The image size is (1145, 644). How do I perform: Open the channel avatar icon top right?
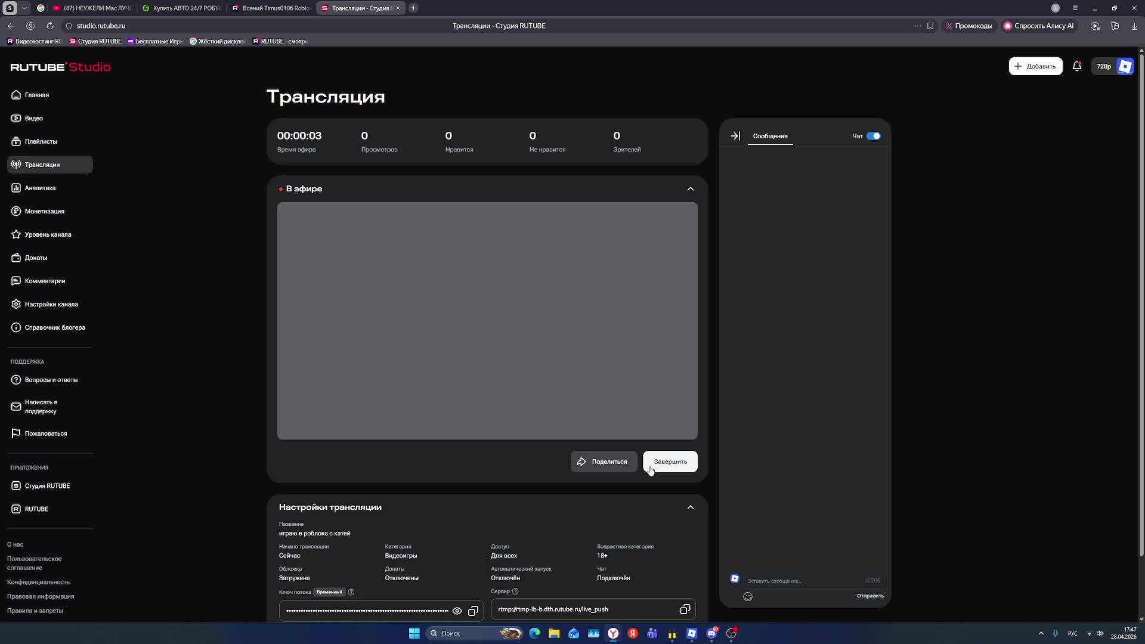[x=1125, y=66]
